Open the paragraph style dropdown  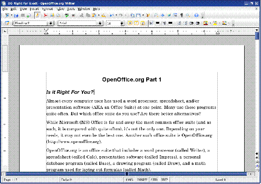click(x=51, y=23)
